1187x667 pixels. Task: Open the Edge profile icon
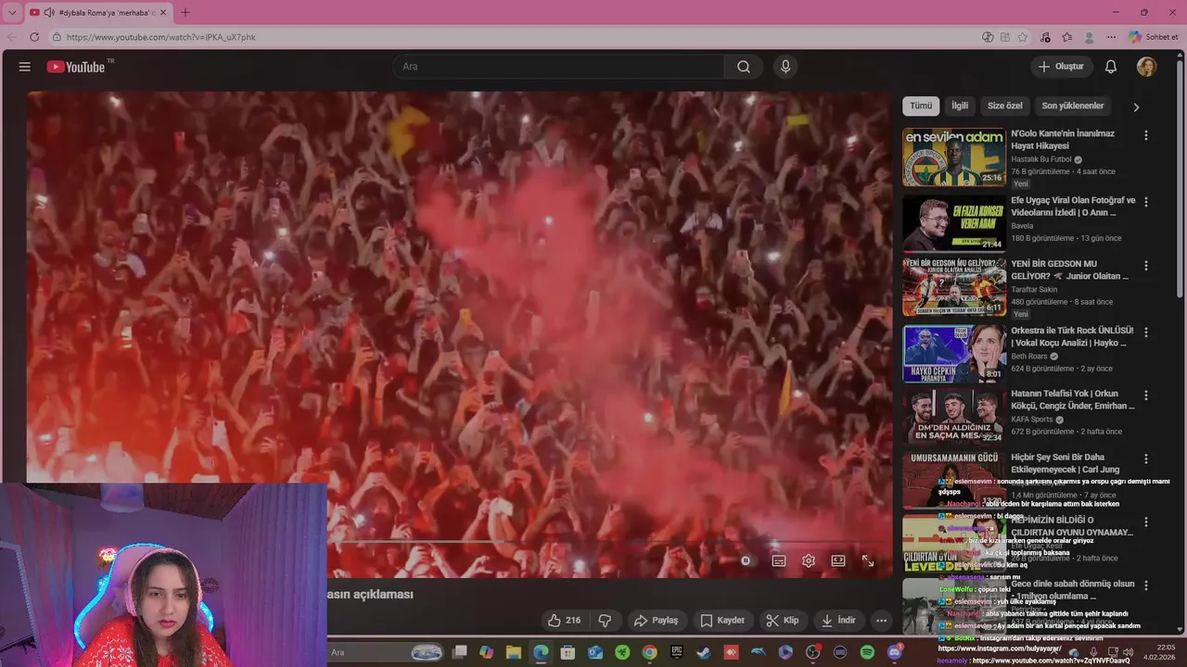pos(1090,37)
